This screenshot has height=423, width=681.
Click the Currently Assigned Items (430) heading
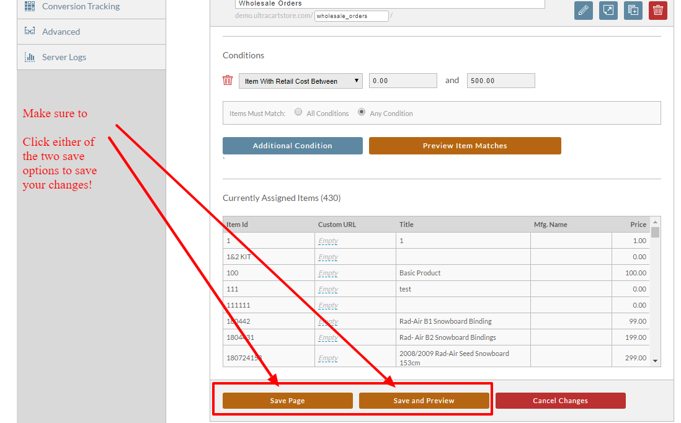tap(282, 198)
